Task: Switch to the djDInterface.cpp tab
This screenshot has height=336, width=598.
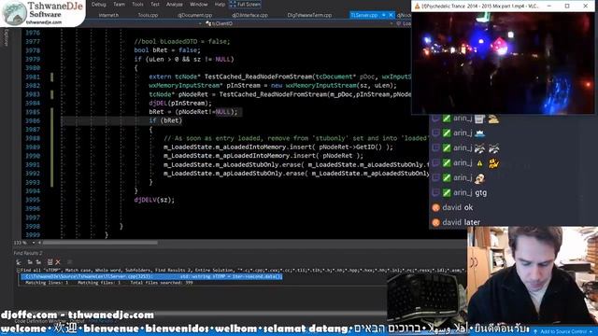Action: 249,15
